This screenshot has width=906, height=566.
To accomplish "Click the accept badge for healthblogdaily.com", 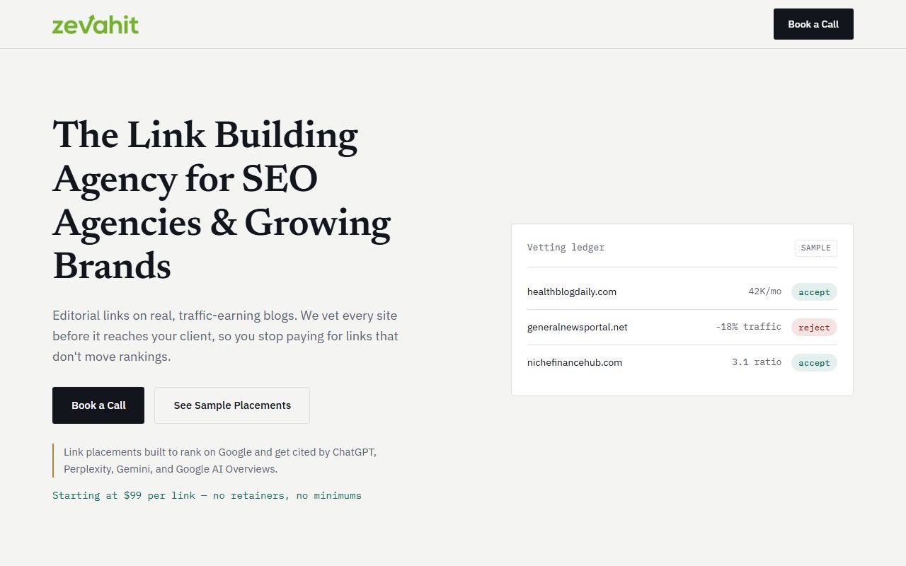I will click(814, 292).
